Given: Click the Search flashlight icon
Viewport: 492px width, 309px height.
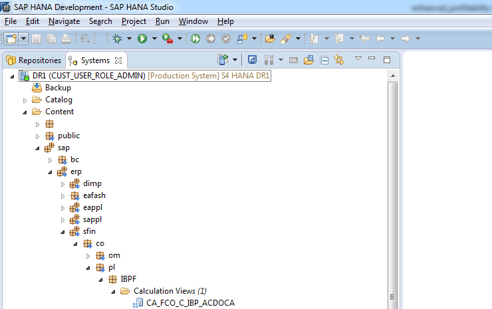Looking at the screenshot, I should coord(286,39).
